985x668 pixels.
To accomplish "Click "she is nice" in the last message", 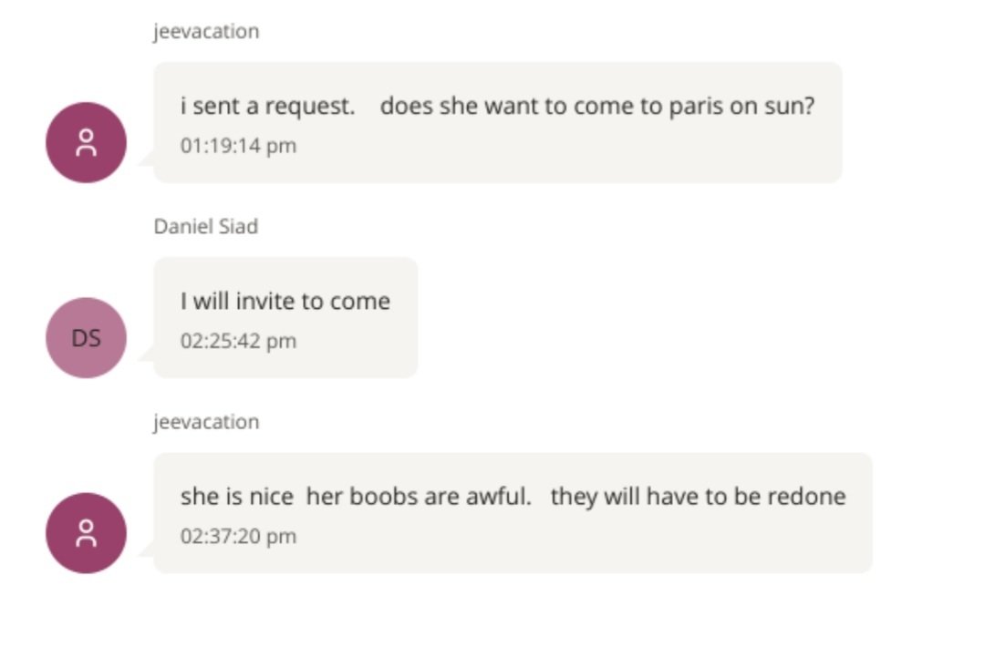I will (x=236, y=497).
